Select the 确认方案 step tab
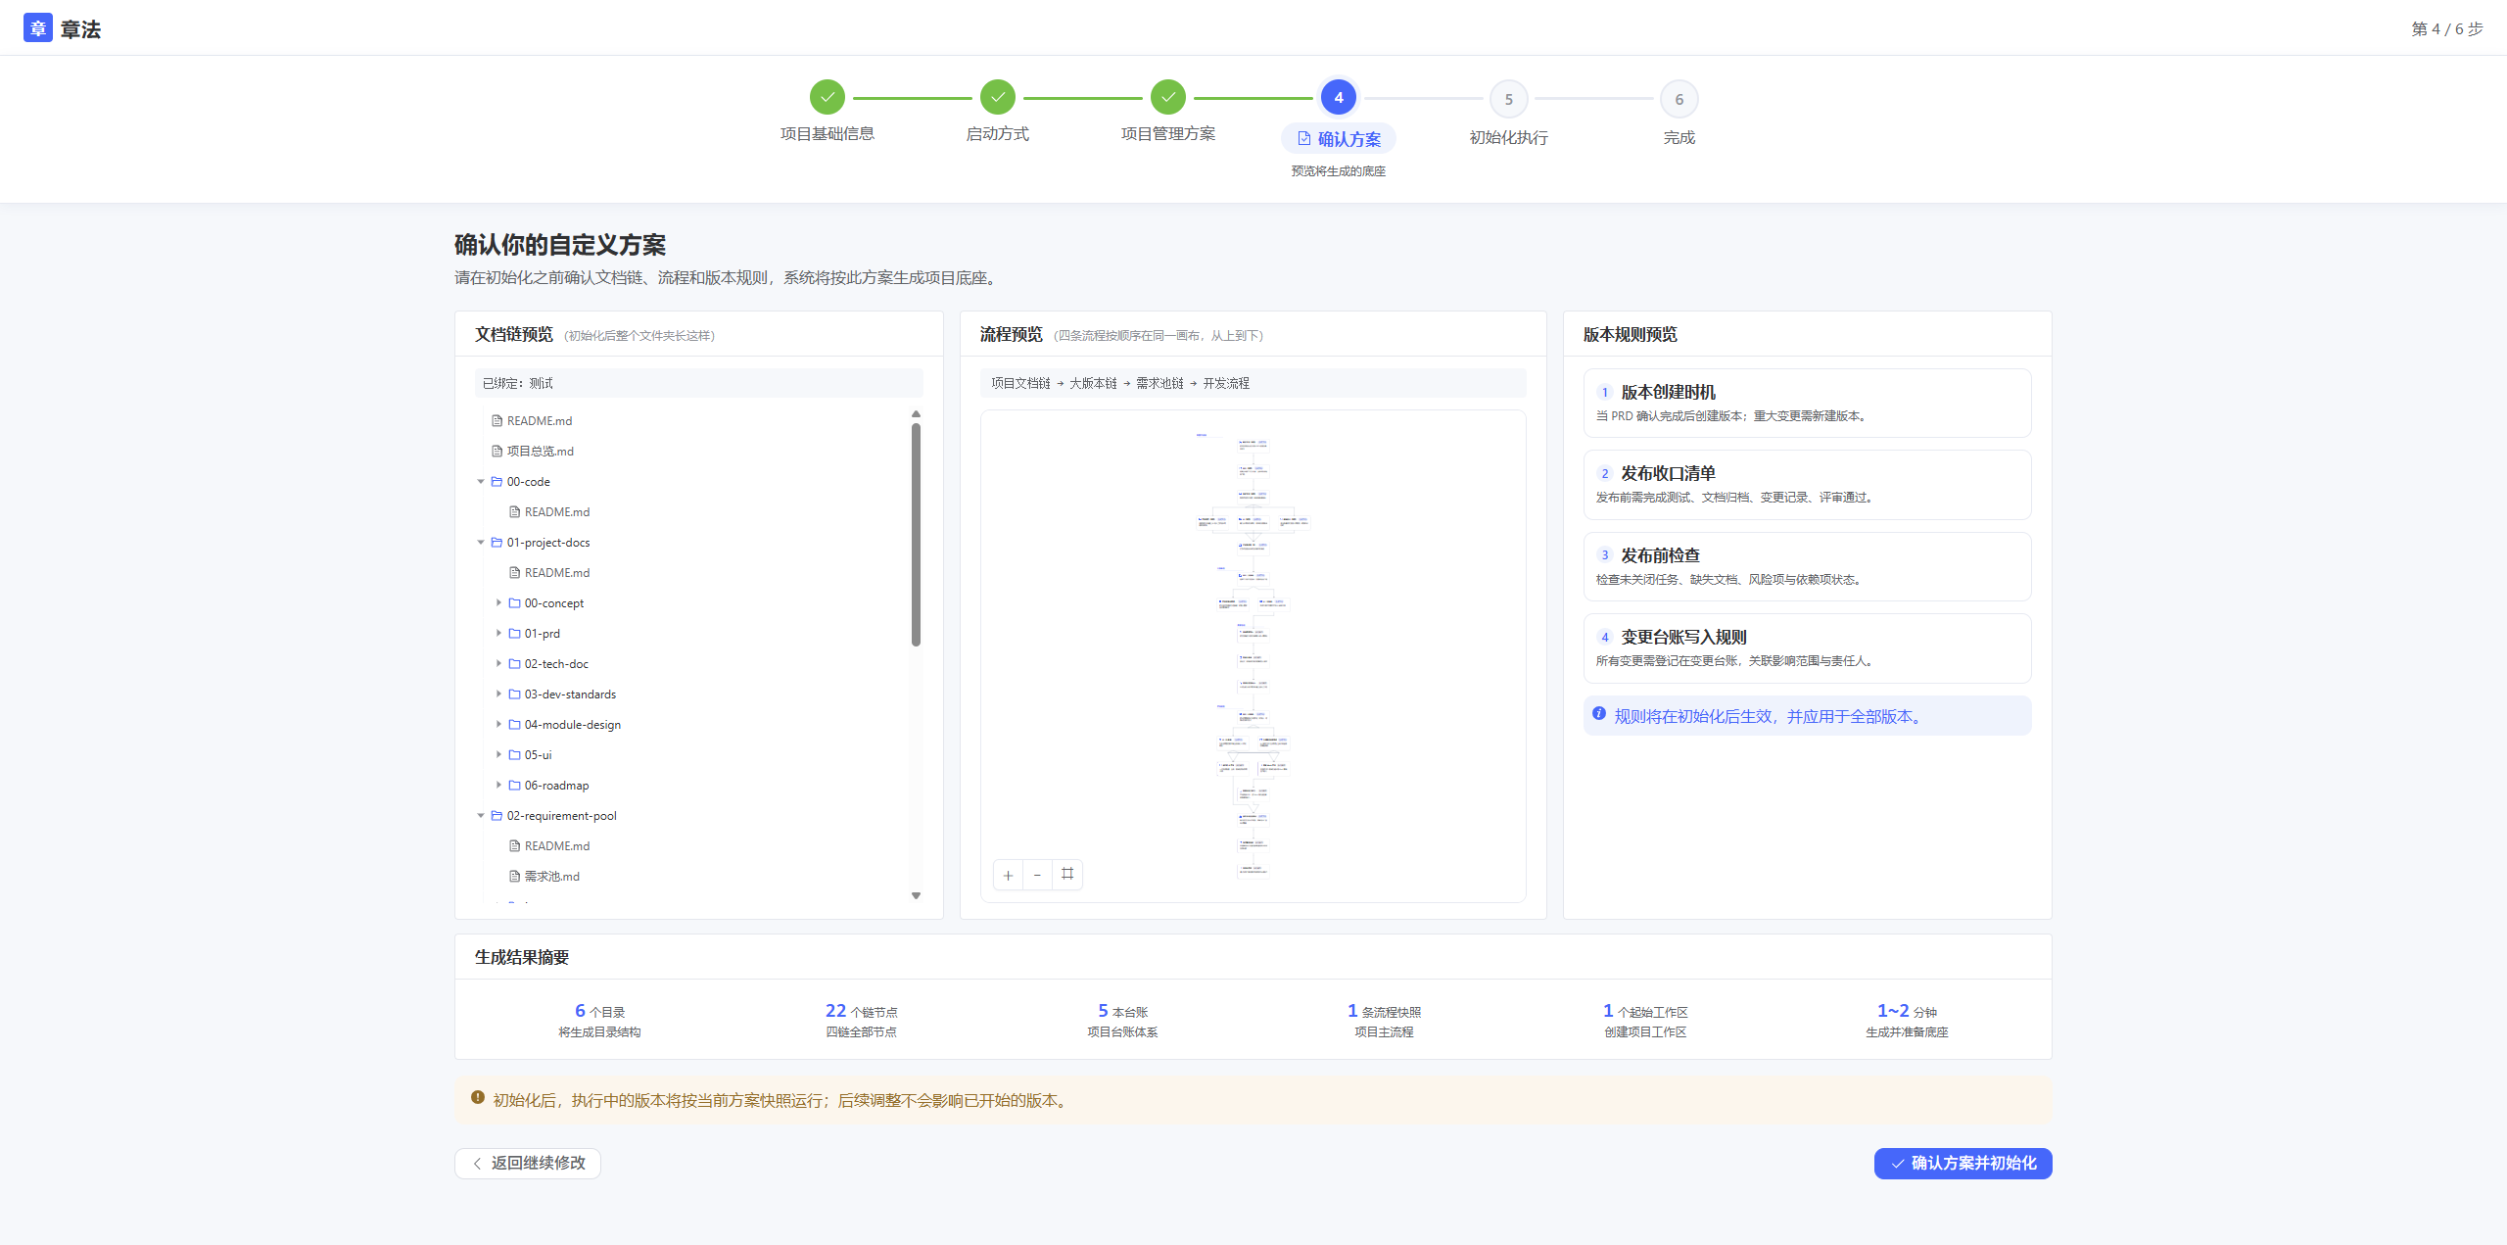This screenshot has width=2507, height=1245. point(1339,139)
